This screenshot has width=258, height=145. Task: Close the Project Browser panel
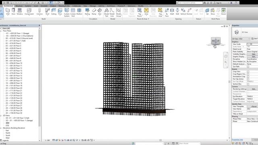coord(40,25)
